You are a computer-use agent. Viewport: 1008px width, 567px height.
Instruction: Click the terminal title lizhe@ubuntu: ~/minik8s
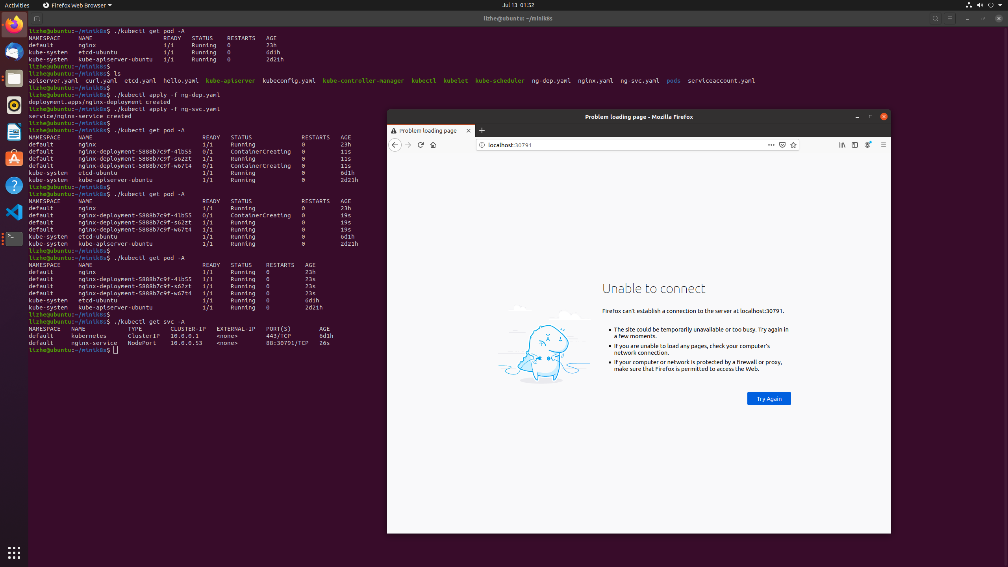point(518,19)
